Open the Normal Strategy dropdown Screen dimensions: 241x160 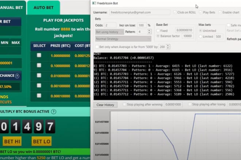tap(123, 39)
